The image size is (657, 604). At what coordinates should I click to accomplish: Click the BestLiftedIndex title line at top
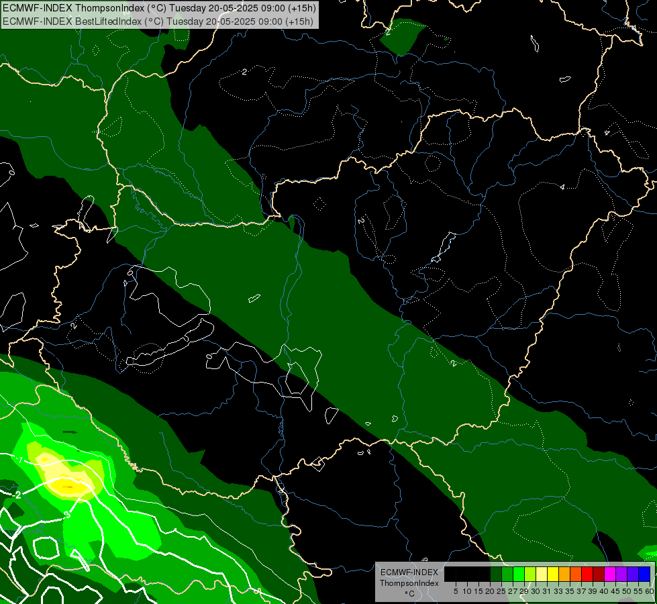[158, 21]
